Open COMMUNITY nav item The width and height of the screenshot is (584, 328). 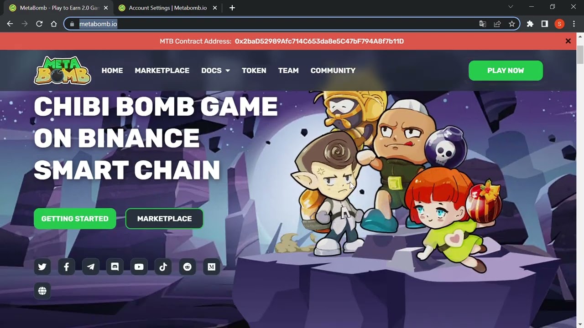pos(333,71)
